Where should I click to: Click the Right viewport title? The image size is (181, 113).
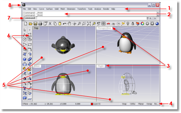pos(101,66)
